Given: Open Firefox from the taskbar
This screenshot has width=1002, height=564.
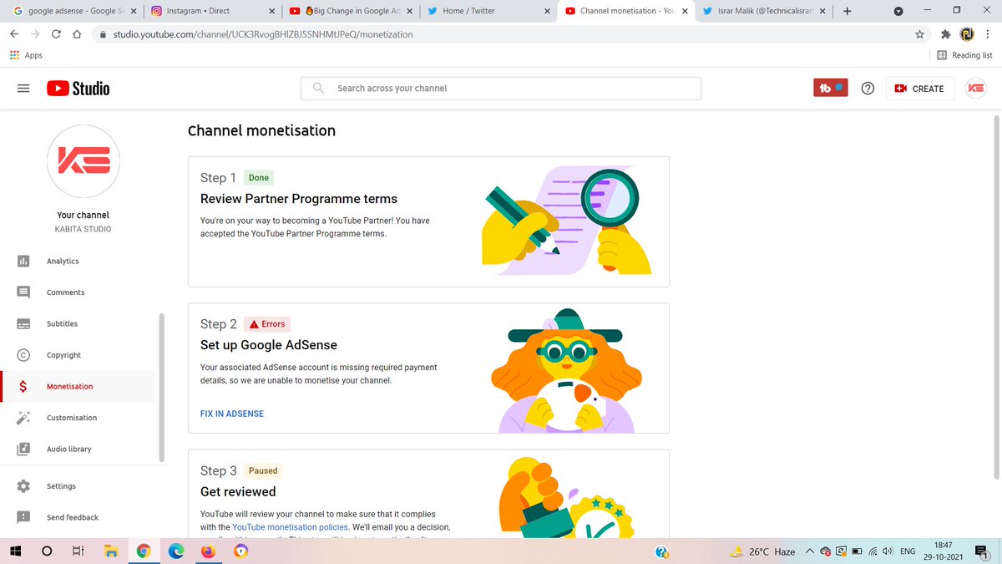Looking at the screenshot, I should [208, 551].
